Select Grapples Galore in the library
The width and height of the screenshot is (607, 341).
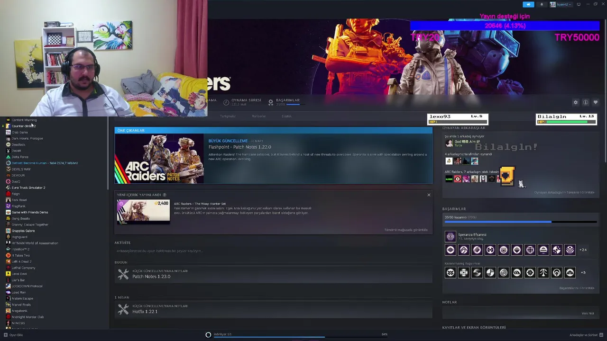point(23,231)
